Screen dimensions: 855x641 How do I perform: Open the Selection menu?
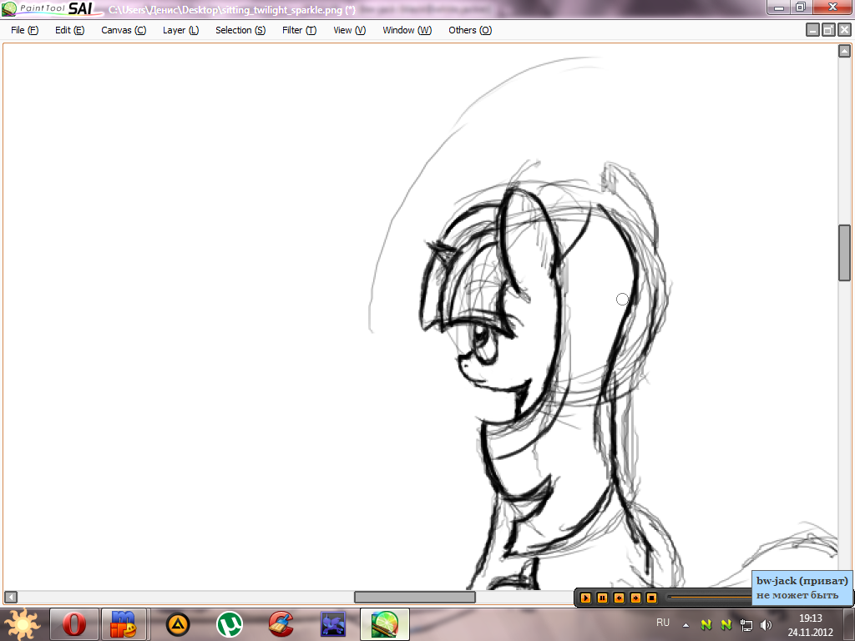240,30
